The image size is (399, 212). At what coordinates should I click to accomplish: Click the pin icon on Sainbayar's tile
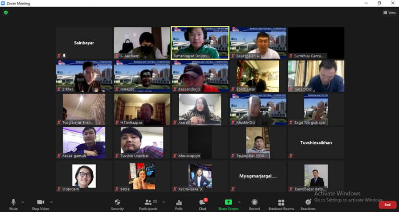(x=64, y=56)
